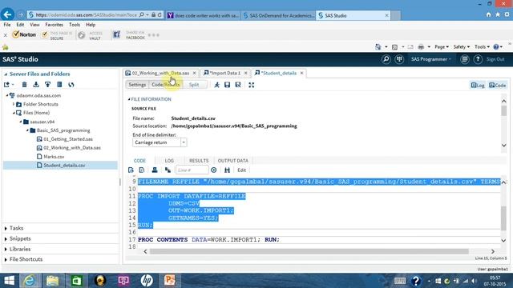This screenshot has width=513, height=288.
Task: Close the Student_details tab
Action: (301, 73)
